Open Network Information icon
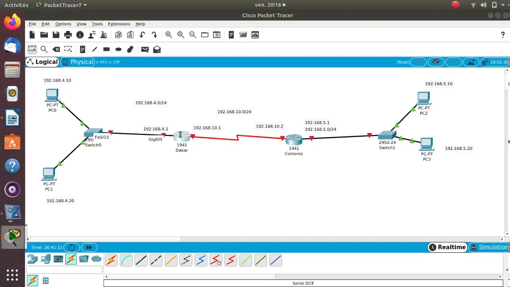The width and height of the screenshot is (510, 287). [80, 35]
